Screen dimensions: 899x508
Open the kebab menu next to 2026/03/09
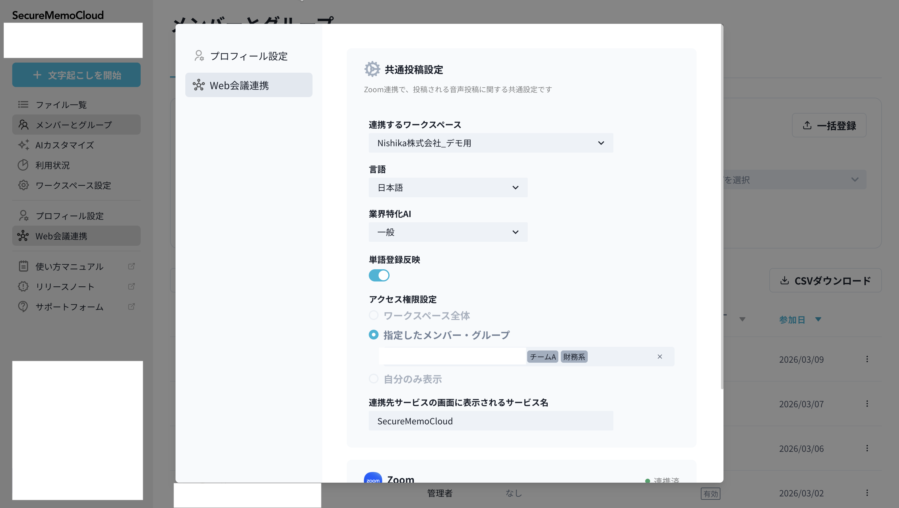[867, 359]
